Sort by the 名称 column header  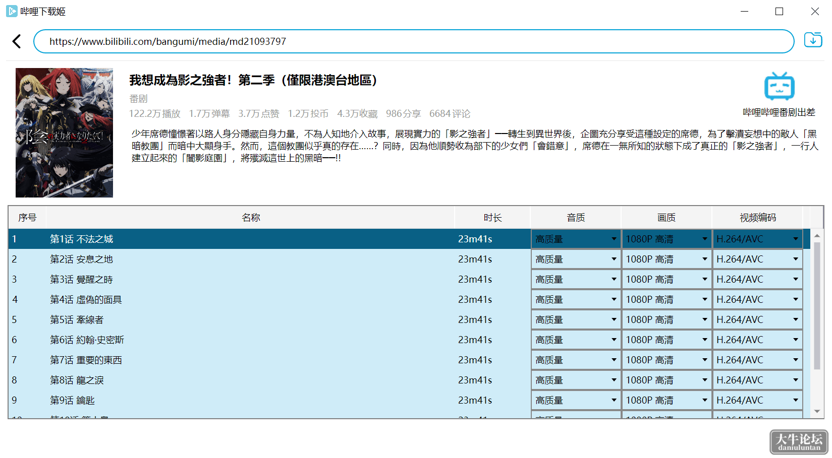click(251, 218)
